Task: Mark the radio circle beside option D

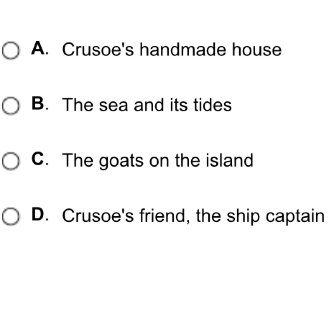Action: pyautogui.click(x=11, y=217)
